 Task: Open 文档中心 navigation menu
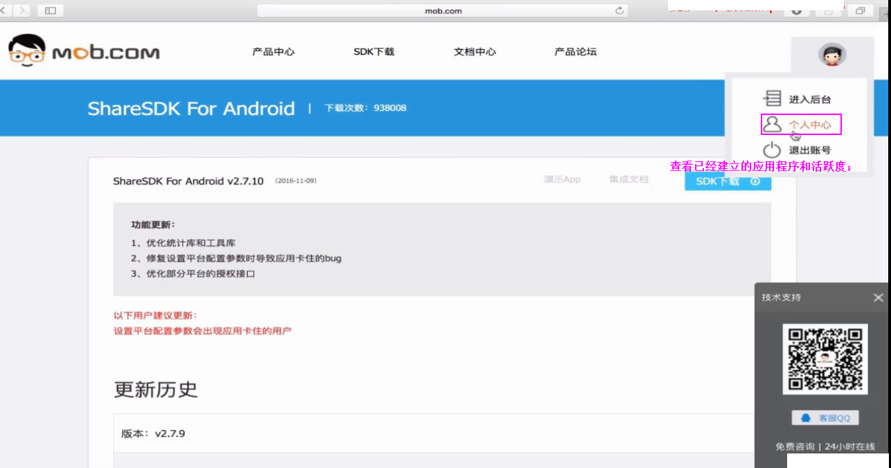tap(475, 52)
